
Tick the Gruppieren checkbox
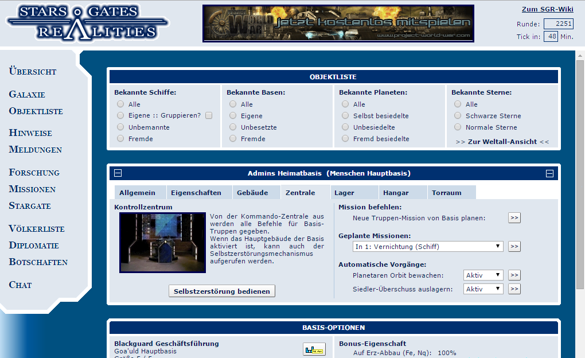pos(209,115)
